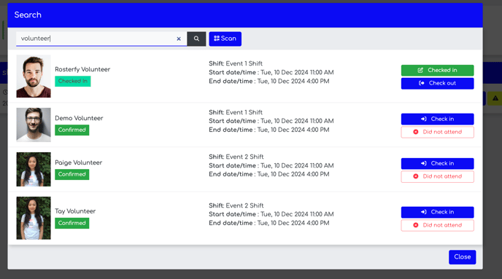The image size is (502, 279).
Task: Open Paige Volunteer's profile photo
Action: (34, 169)
